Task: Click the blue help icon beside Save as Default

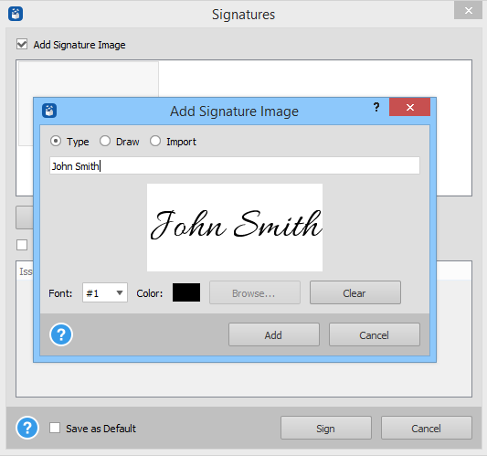Action: pyautogui.click(x=27, y=428)
